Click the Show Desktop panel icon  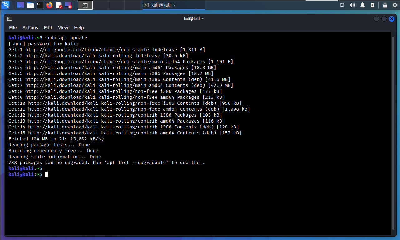coord(20,5)
